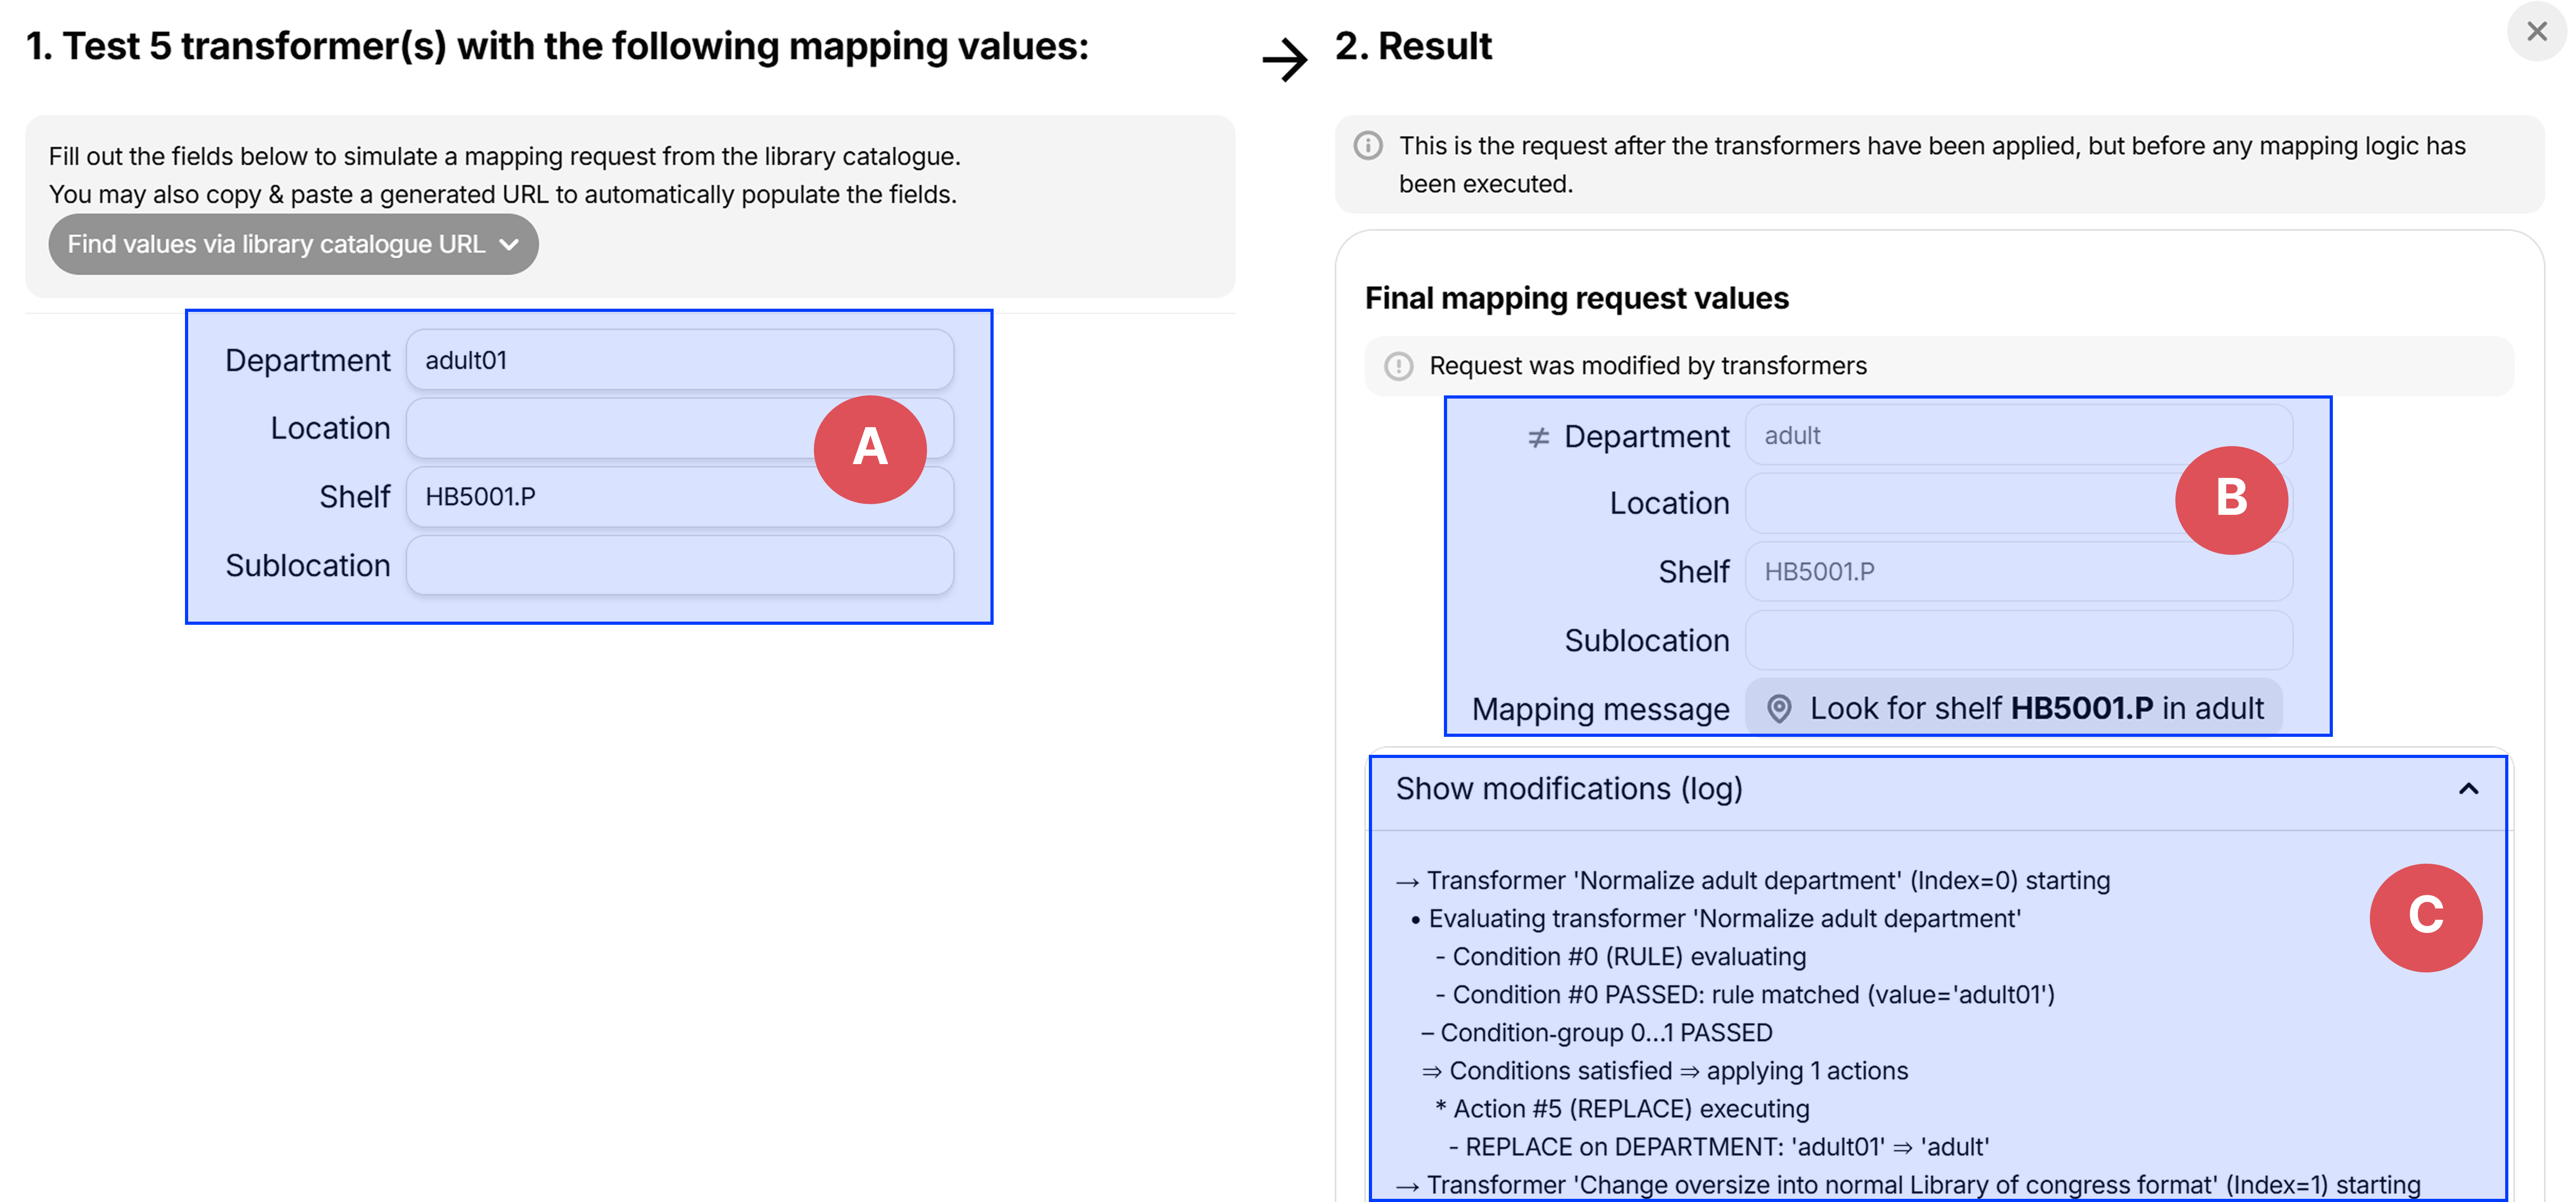Close the transformer test dialog
Screen dimensions: 2576x1202
click(2536, 32)
